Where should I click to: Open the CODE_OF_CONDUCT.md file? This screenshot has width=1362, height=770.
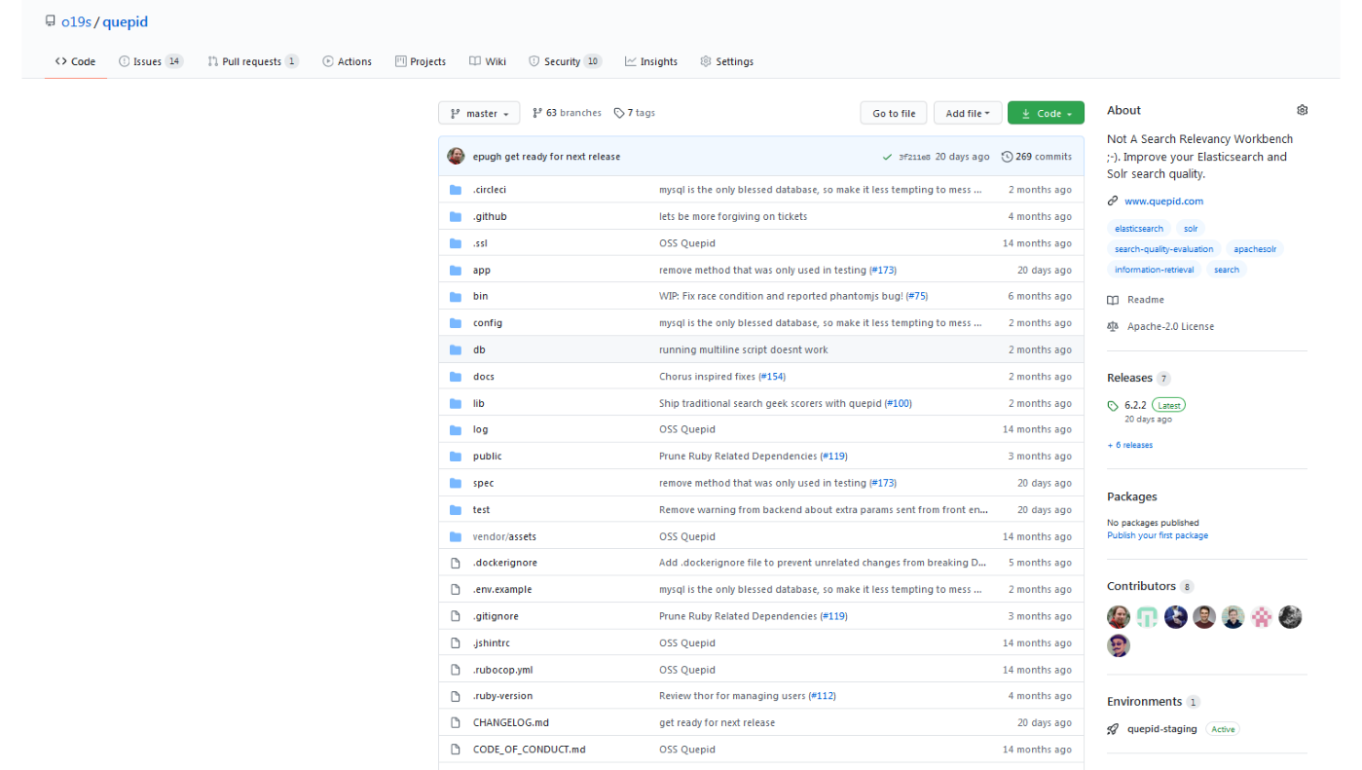point(530,750)
